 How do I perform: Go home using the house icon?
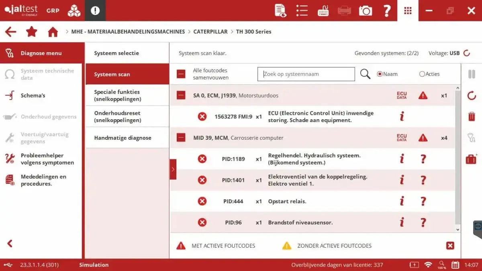(x=53, y=31)
